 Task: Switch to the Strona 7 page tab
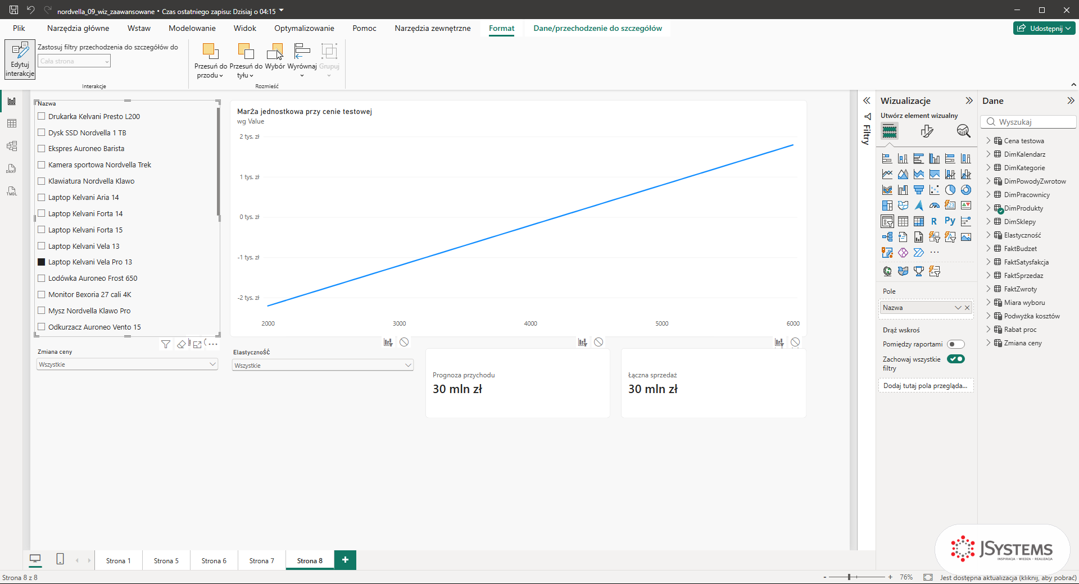coord(262,560)
